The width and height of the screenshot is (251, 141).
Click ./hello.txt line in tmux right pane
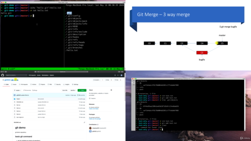point(71,51)
